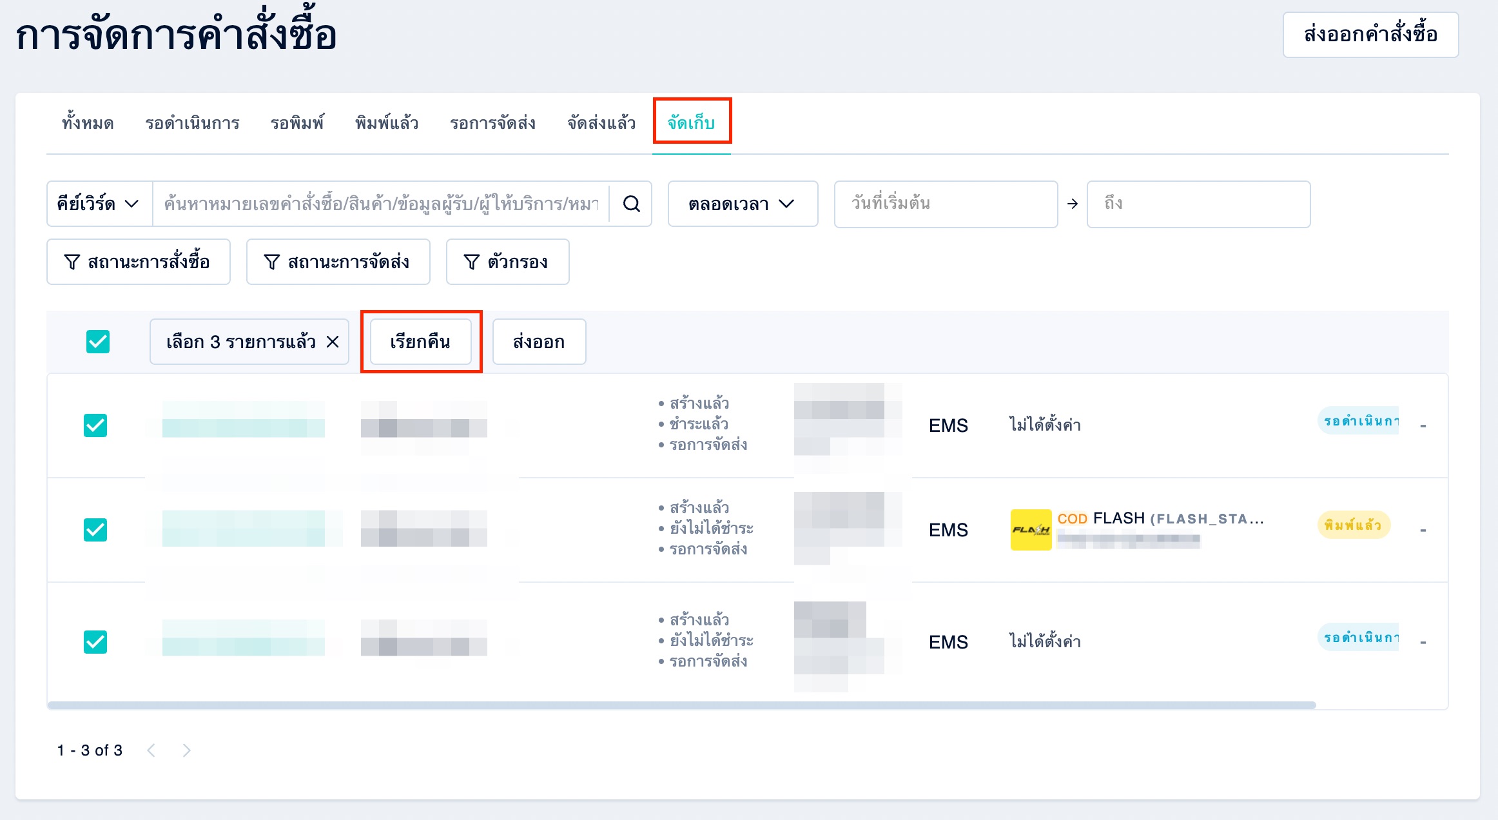Open the สถานะการจัดส่ง filter
1498x820 pixels.
click(338, 262)
